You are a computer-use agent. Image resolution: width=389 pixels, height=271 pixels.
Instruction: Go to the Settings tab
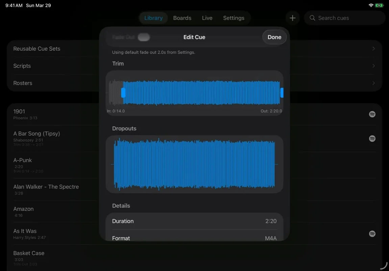point(234,18)
